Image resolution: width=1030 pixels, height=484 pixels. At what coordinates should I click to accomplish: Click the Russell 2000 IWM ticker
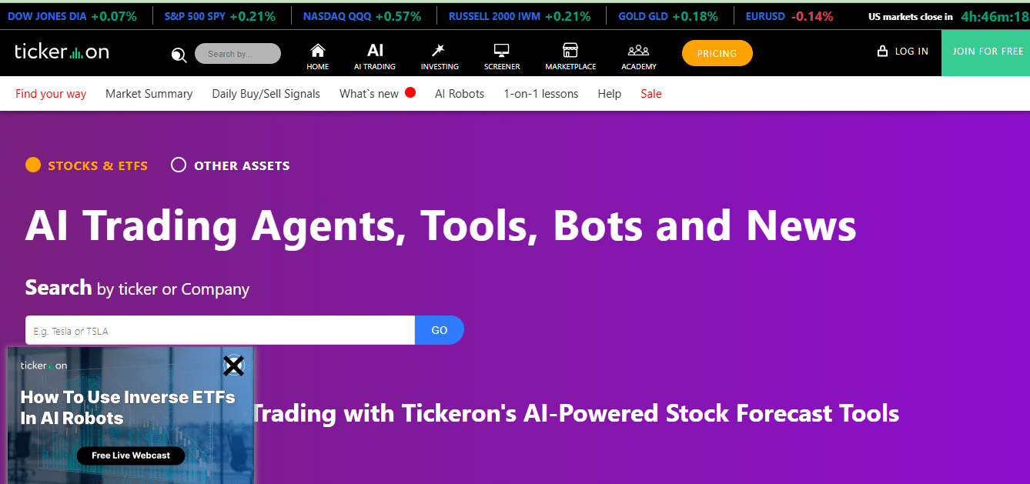(x=520, y=16)
